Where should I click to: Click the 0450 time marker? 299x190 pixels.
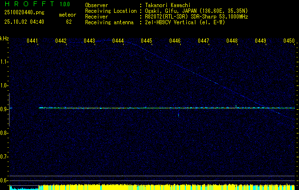289,41
